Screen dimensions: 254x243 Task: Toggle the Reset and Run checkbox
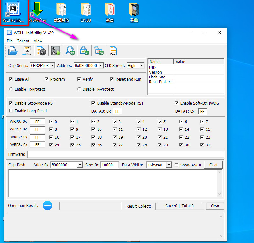point(112,79)
